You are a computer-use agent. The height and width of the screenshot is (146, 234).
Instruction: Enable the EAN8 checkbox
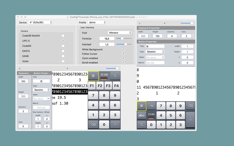coord(63,56)
